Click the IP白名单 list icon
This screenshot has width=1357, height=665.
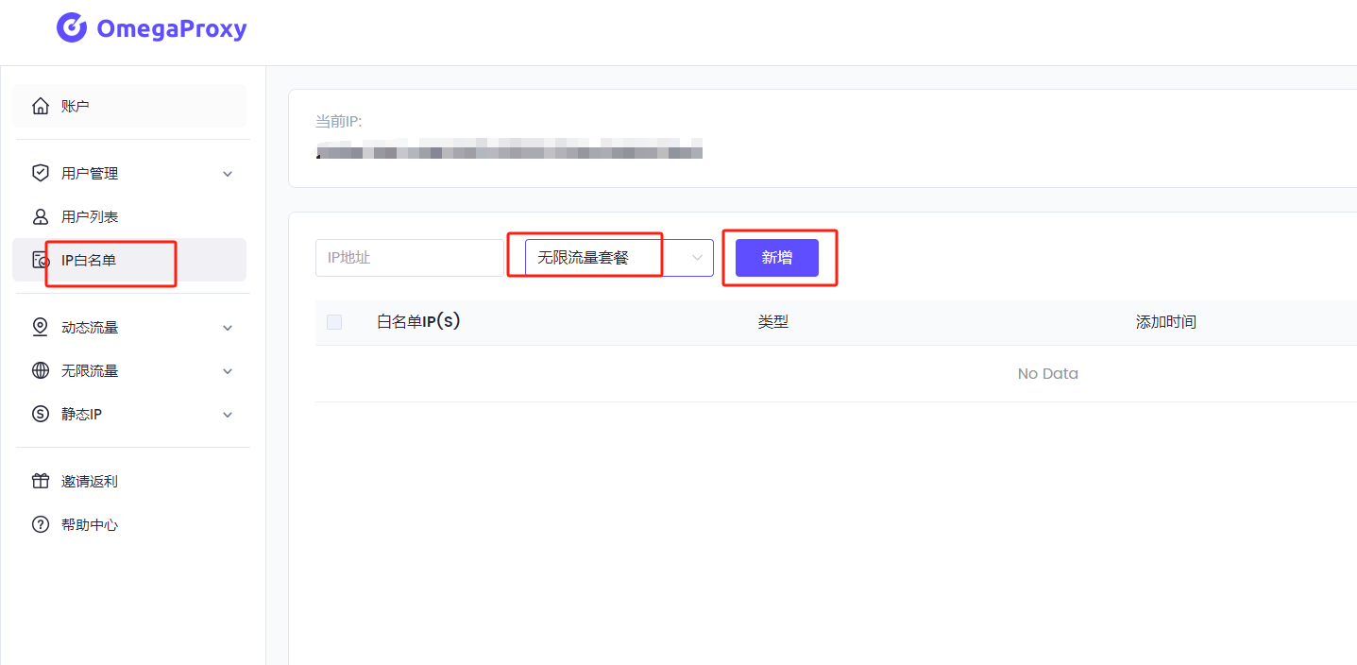tap(41, 260)
